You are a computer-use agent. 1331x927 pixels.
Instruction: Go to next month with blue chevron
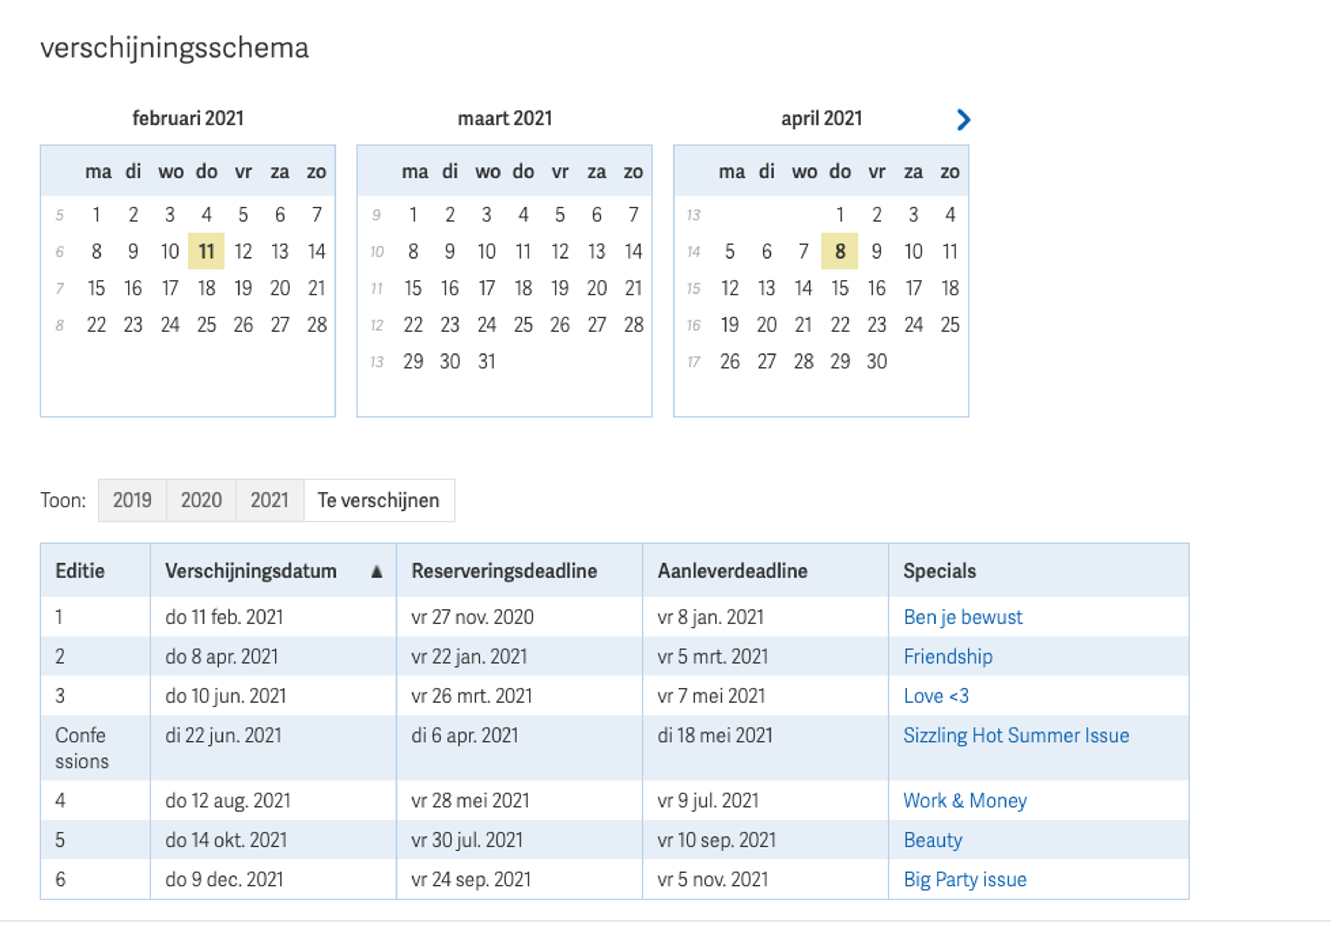tap(963, 120)
